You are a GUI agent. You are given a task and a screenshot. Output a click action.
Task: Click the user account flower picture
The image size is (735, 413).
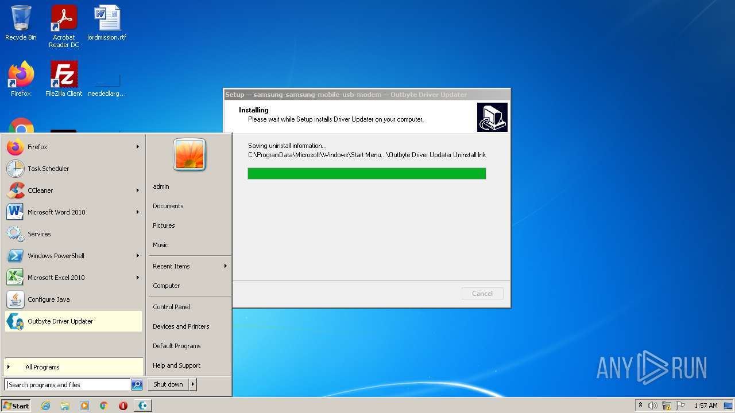pyautogui.click(x=189, y=154)
